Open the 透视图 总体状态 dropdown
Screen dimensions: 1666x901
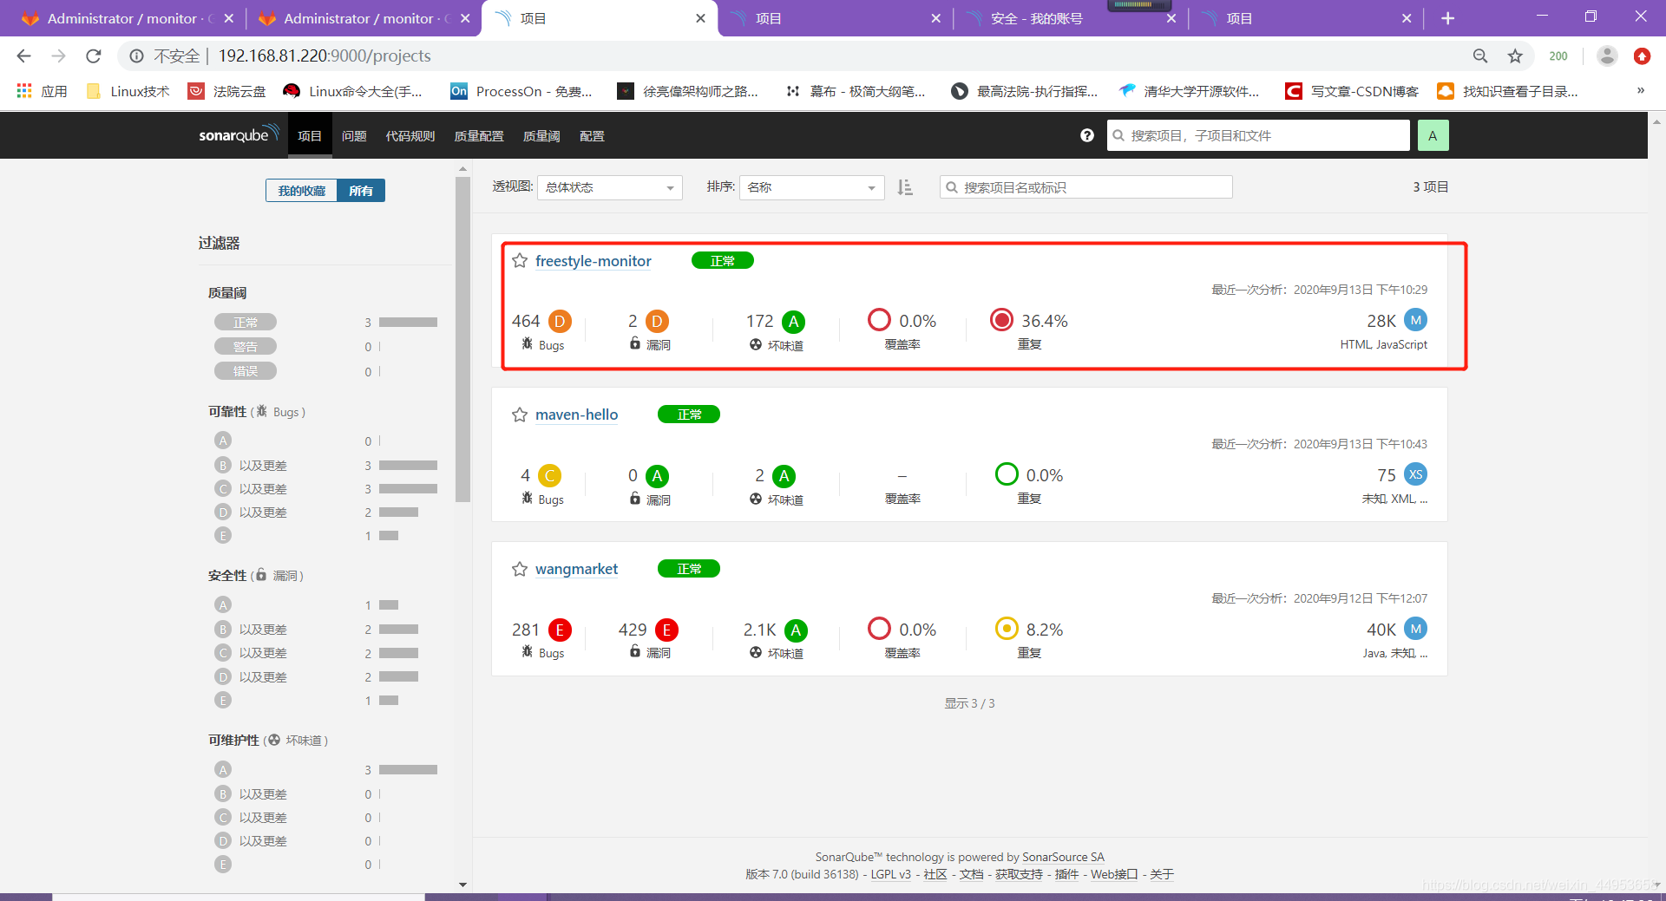(x=610, y=187)
